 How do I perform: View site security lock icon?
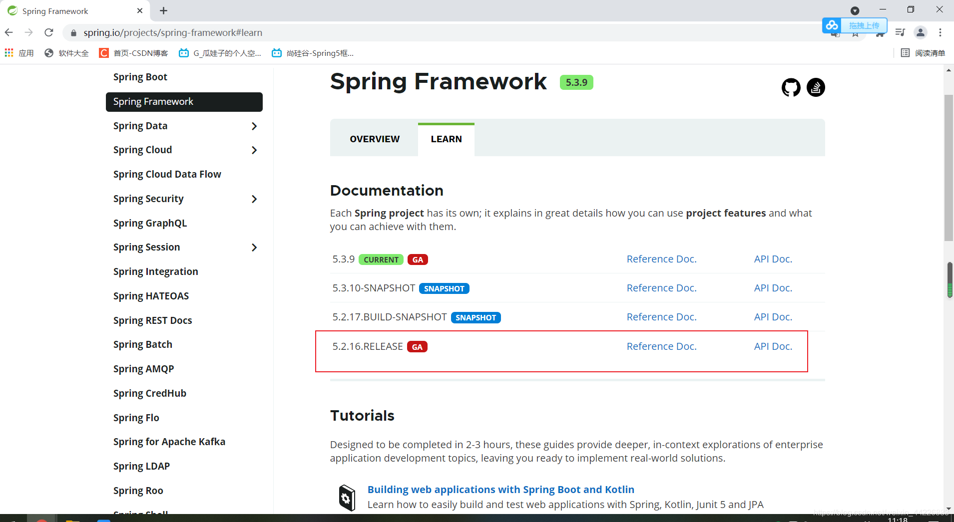click(74, 33)
